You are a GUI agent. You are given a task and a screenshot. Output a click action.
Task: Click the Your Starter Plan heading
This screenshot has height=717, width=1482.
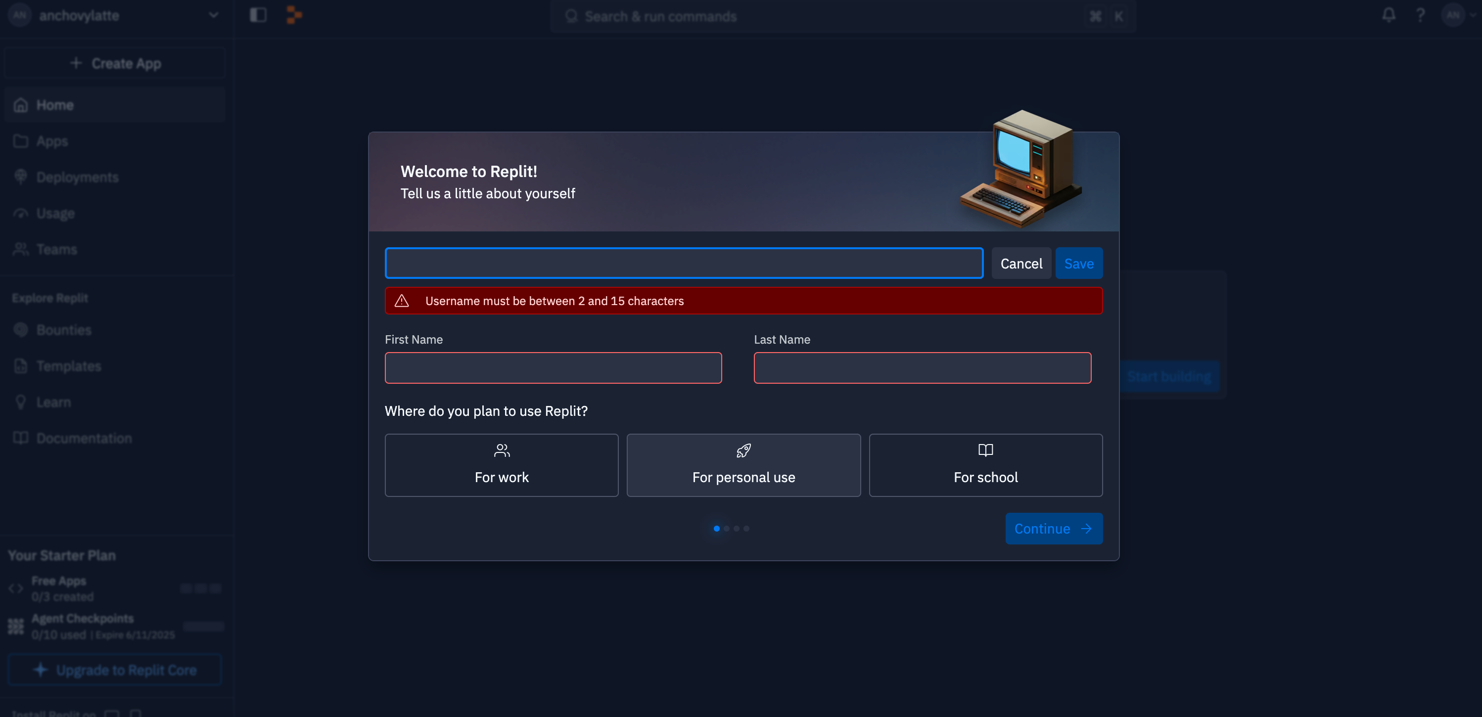click(x=61, y=555)
